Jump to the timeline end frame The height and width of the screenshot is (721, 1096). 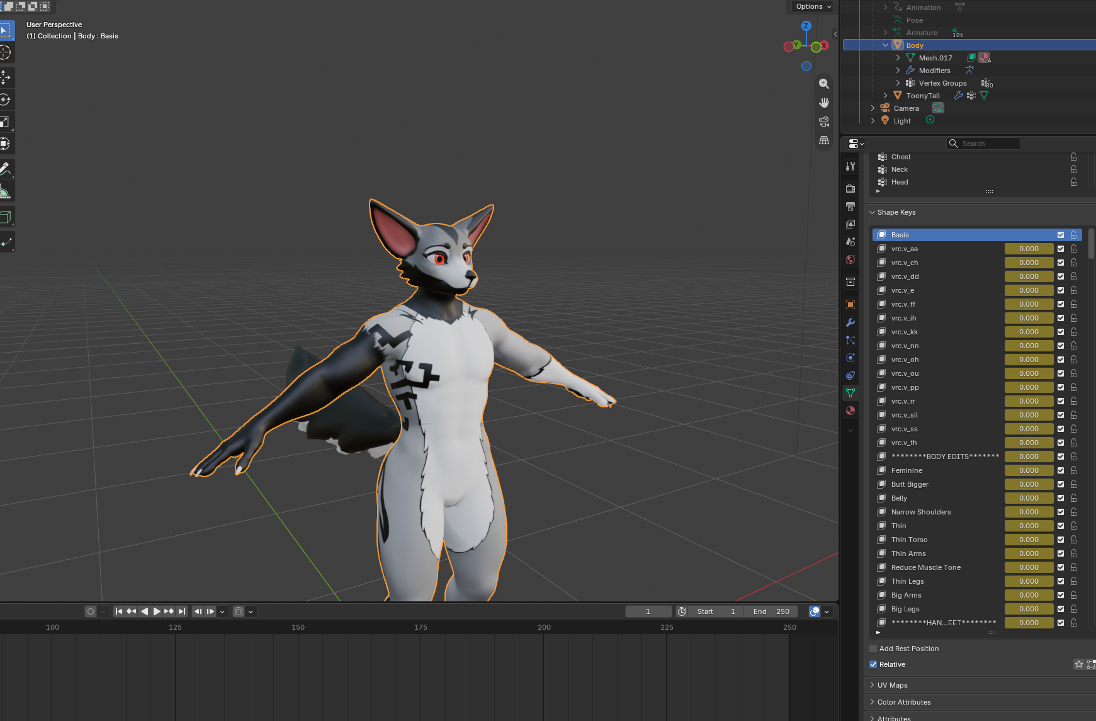coord(182,611)
